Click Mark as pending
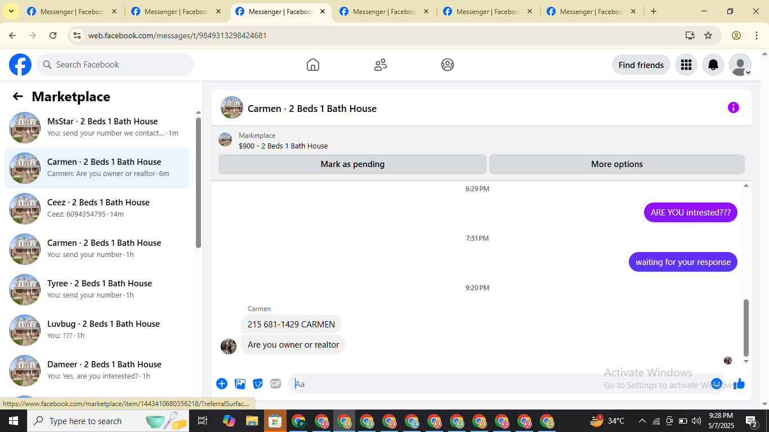This screenshot has height=432, width=769. tap(352, 164)
